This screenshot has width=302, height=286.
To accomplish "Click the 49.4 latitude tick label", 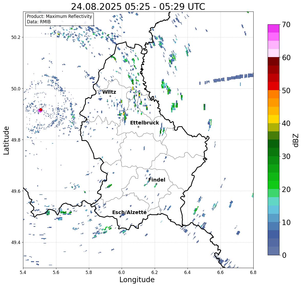I will 16,242.
